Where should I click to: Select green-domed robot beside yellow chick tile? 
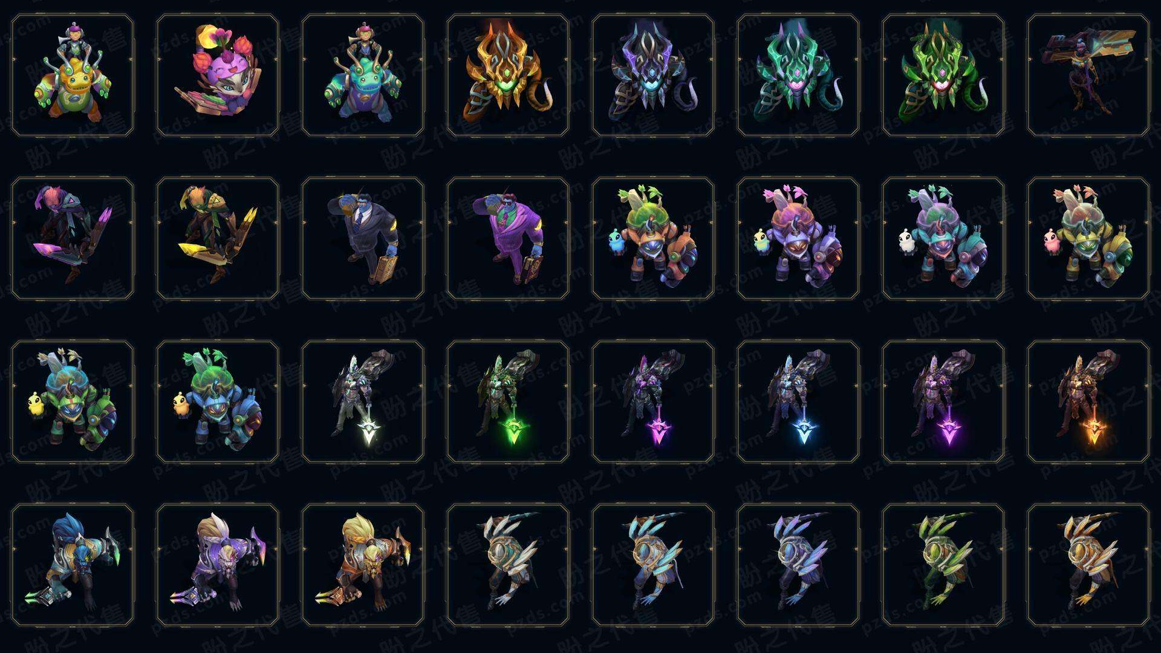coord(218,401)
